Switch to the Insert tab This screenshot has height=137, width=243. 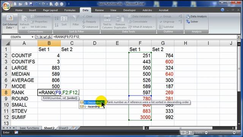coord(32,10)
